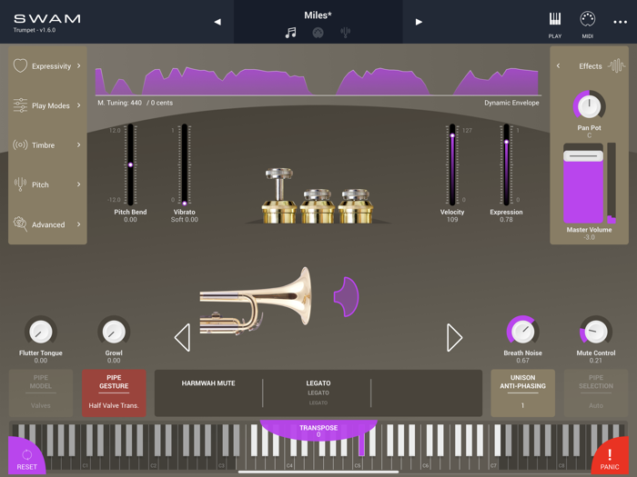Adjust the Vibrato slider

coord(185,164)
